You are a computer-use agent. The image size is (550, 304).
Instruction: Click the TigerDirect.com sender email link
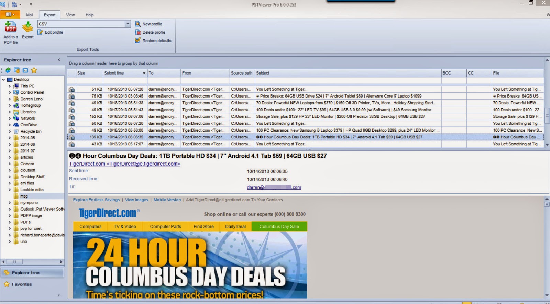pyautogui.click(x=124, y=164)
